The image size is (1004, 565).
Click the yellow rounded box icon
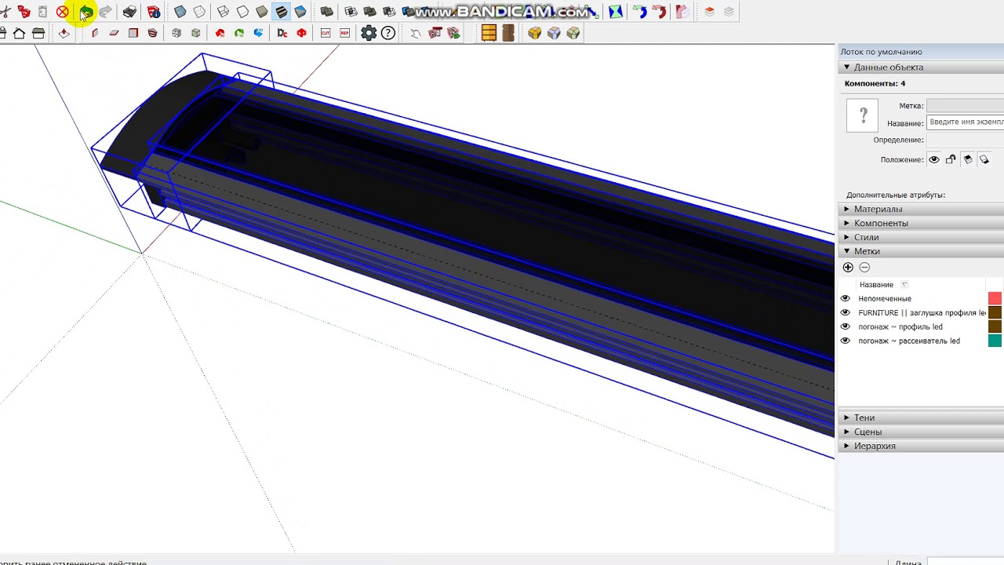click(x=535, y=33)
